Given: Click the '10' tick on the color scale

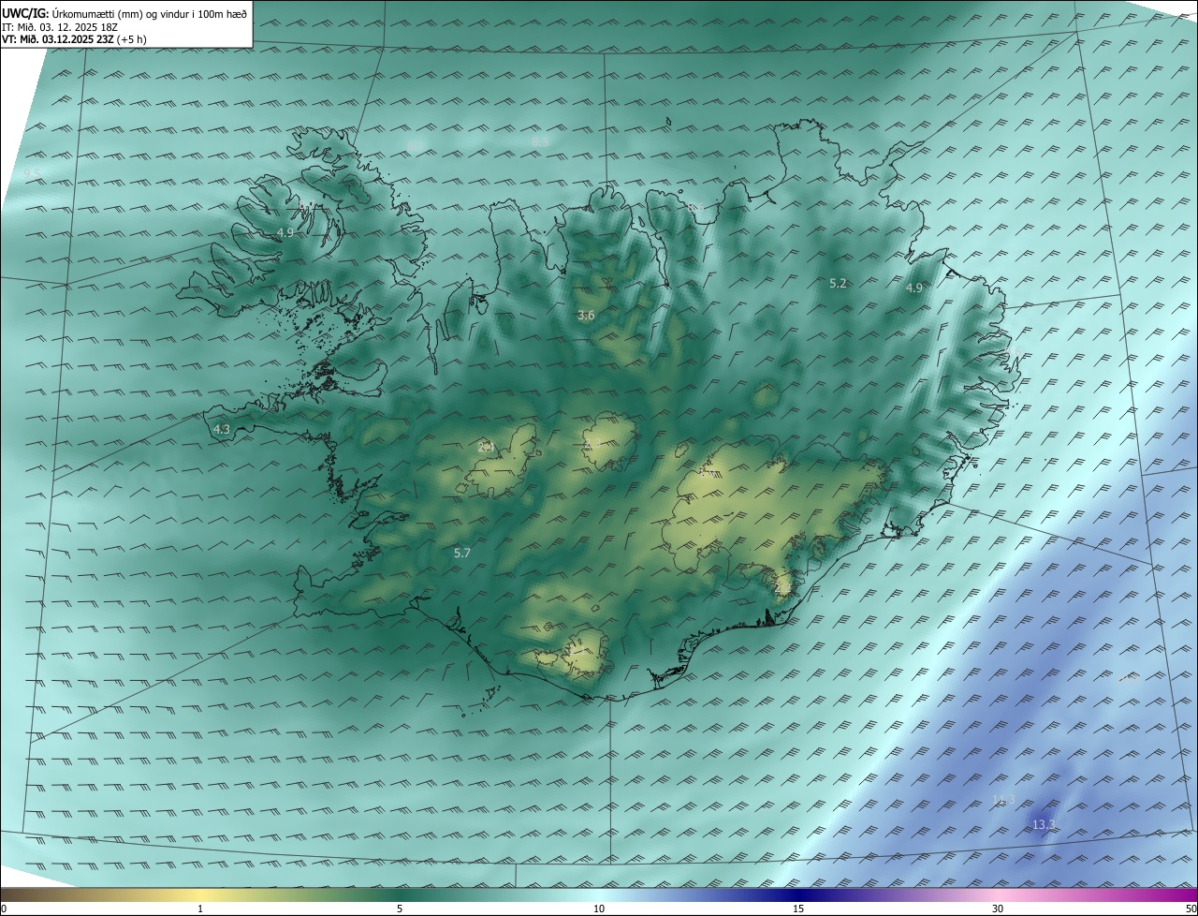Looking at the screenshot, I should click(x=599, y=909).
